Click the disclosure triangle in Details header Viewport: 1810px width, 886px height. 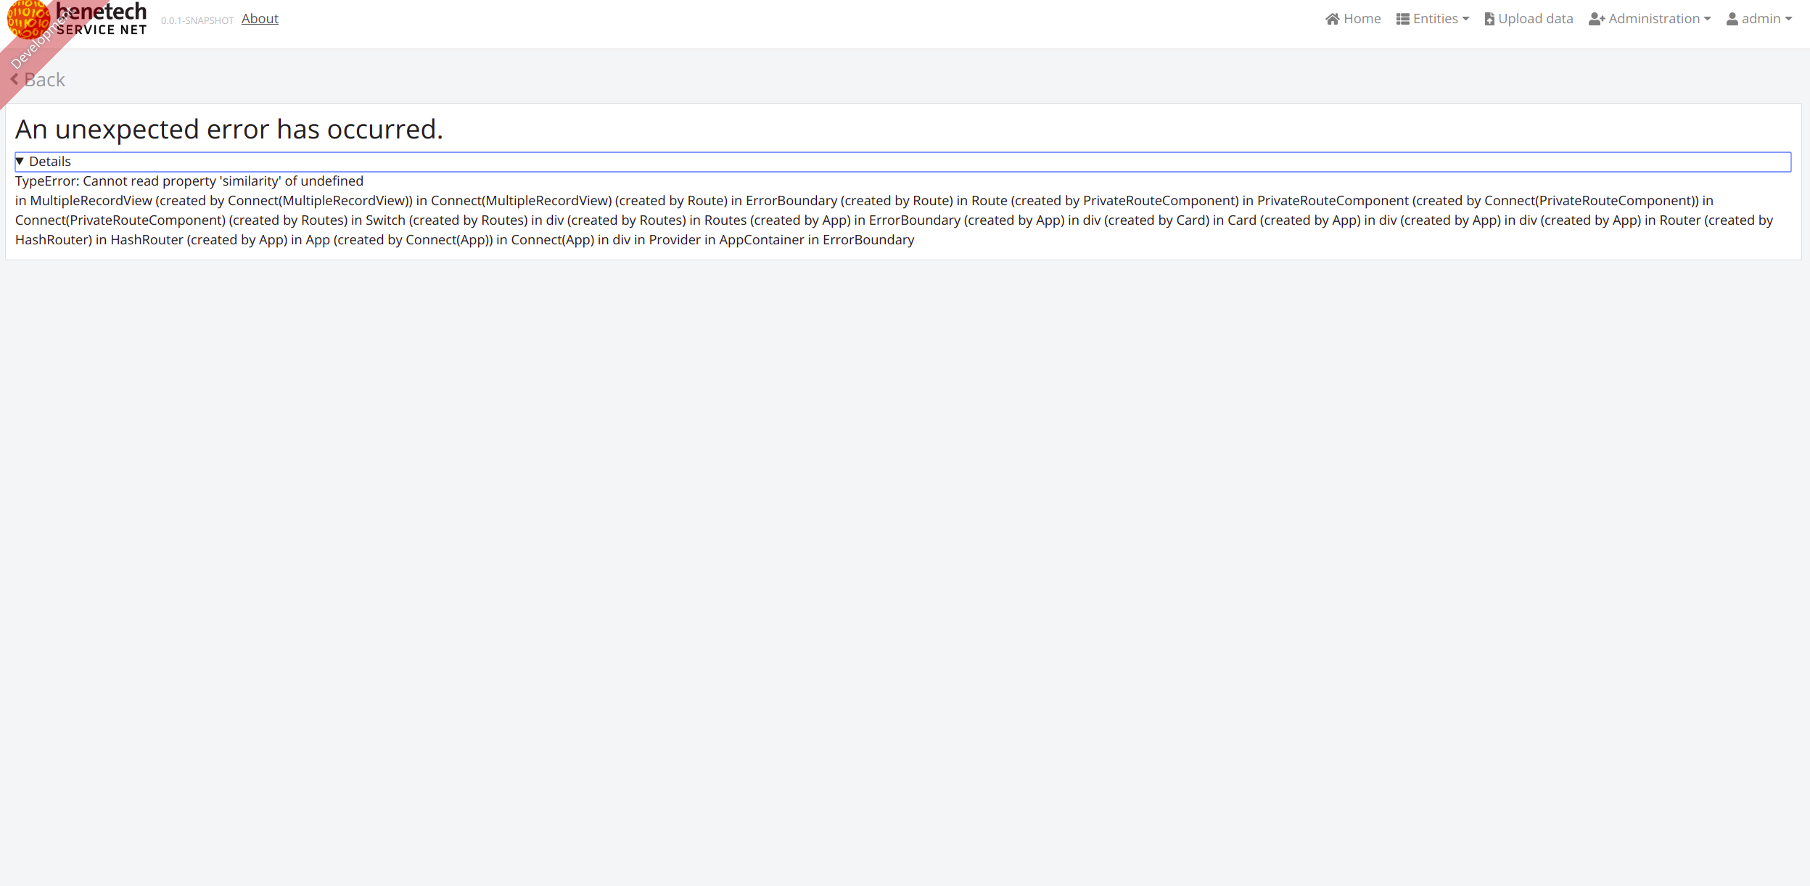point(20,161)
